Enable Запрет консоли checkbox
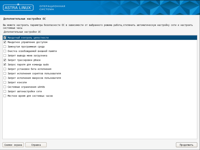Screen dimensions: 200x150 pos(5,82)
